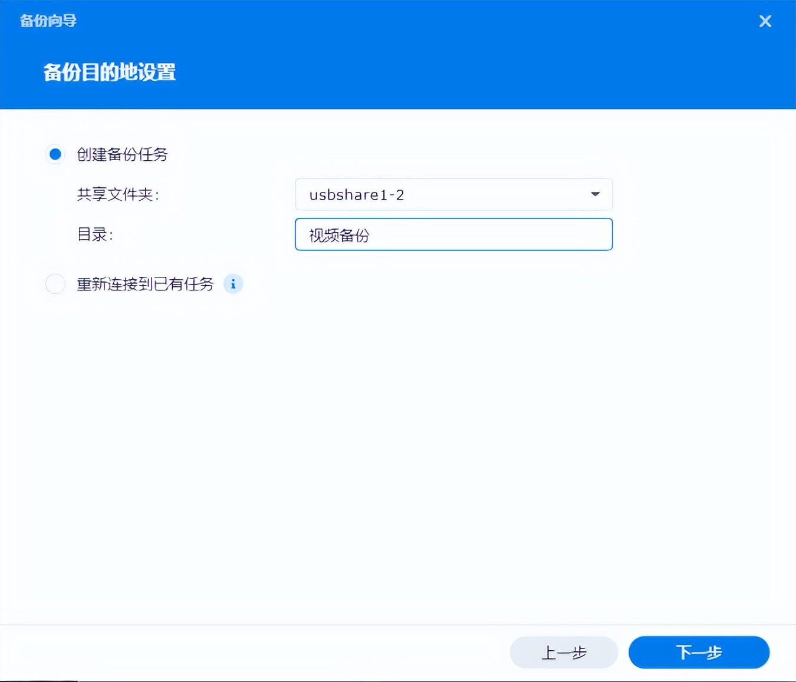Close the backup wizard dialog
This screenshot has height=682, width=796.
[765, 21]
